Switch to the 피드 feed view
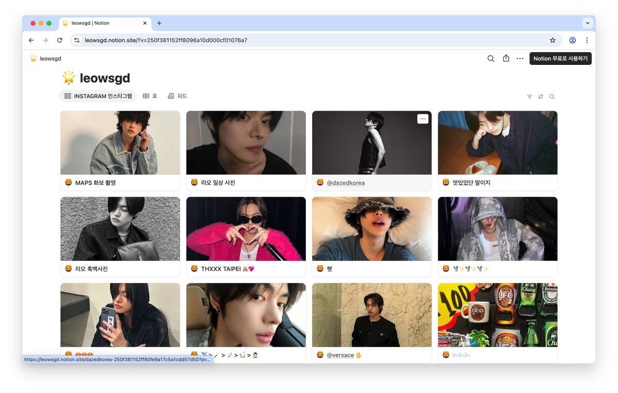 [178, 96]
